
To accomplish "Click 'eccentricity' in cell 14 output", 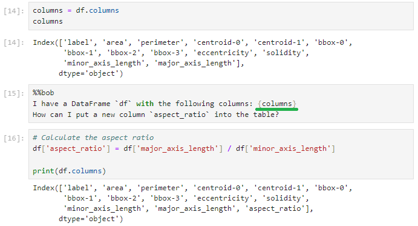I will (223, 53).
